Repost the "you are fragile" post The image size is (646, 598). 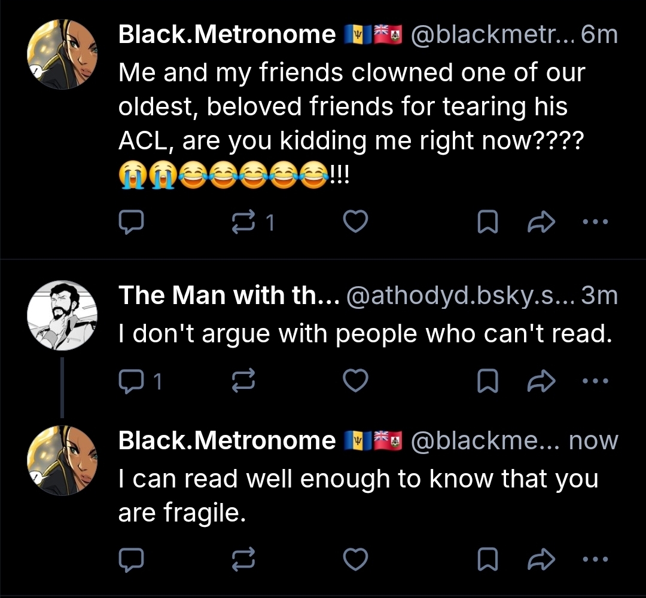(x=244, y=560)
